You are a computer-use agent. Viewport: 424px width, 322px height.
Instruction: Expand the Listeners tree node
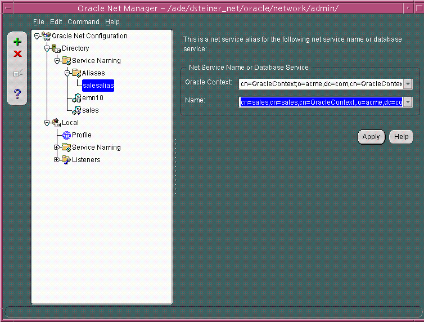[x=57, y=160]
